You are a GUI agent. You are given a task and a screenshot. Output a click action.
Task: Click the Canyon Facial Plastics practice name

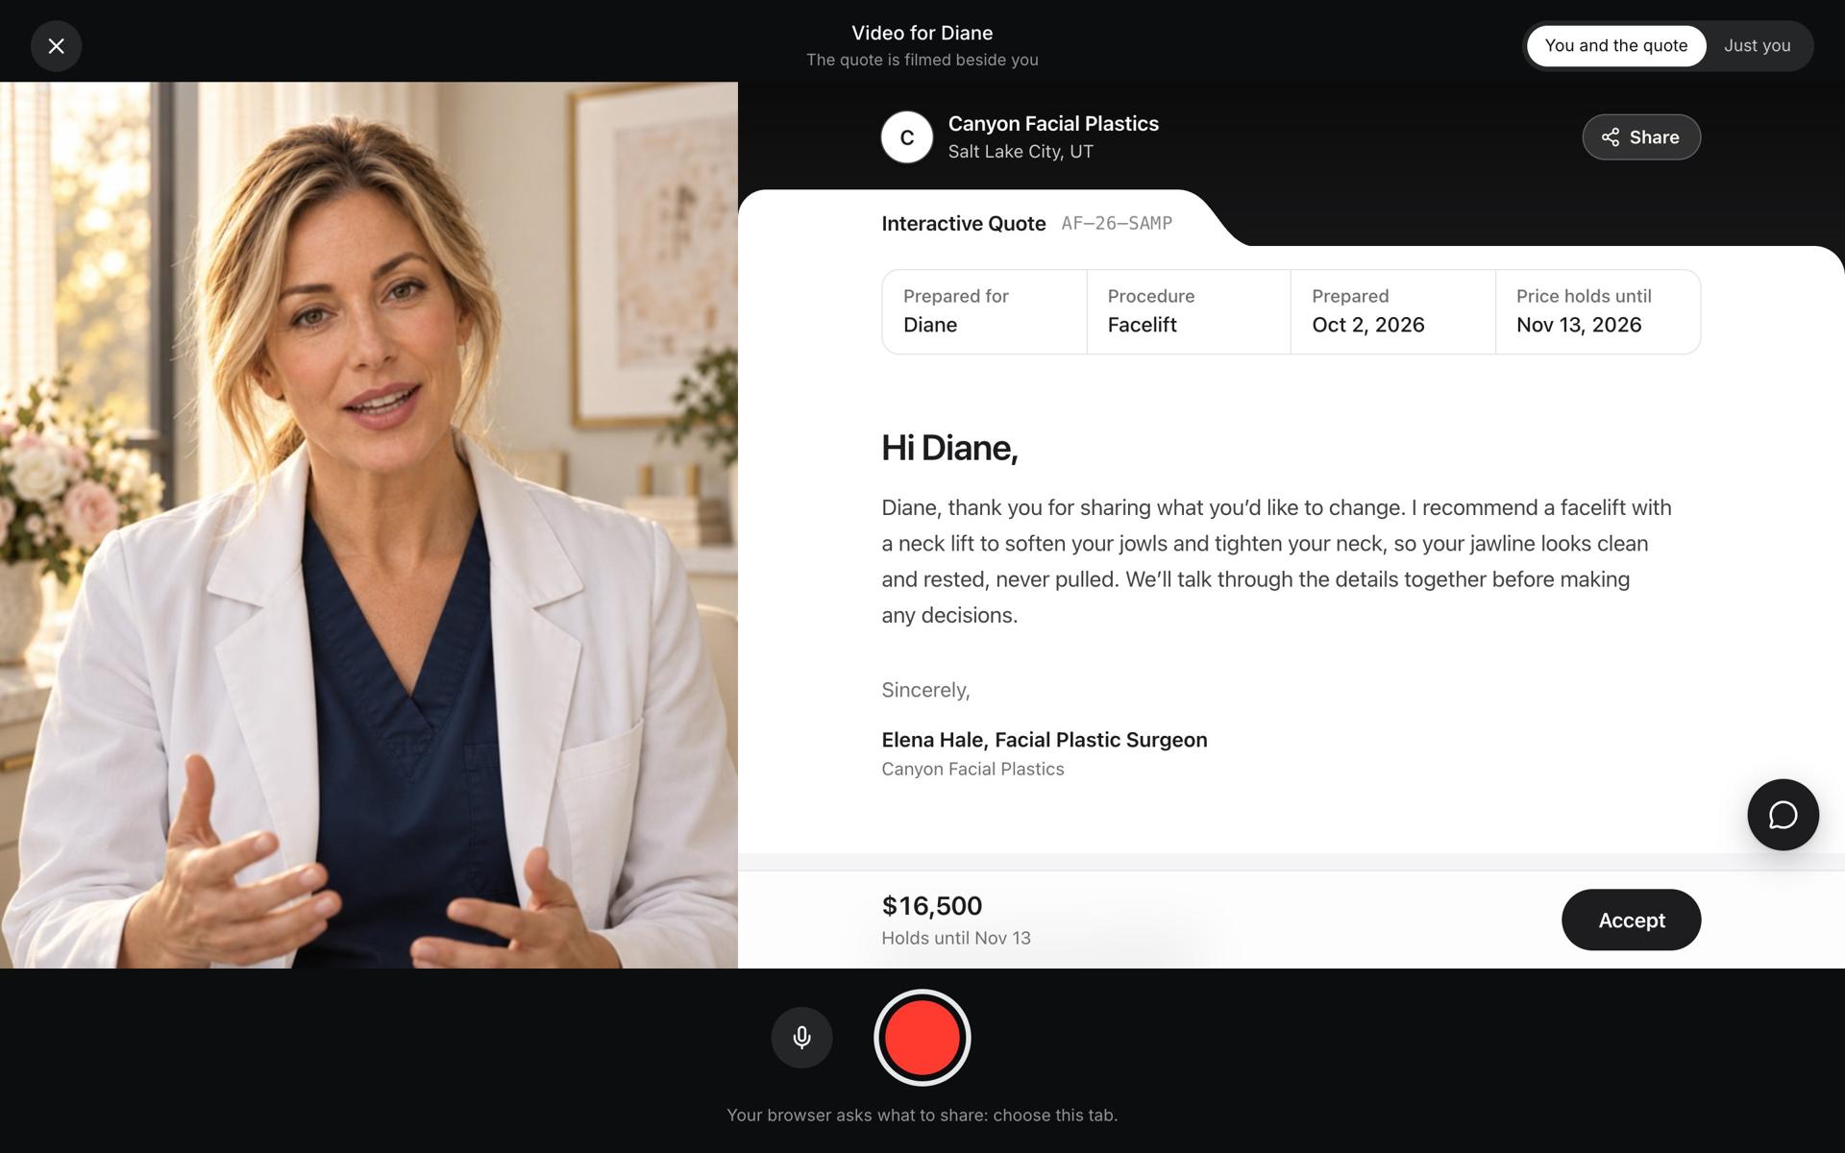pyautogui.click(x=1053, y=124)
